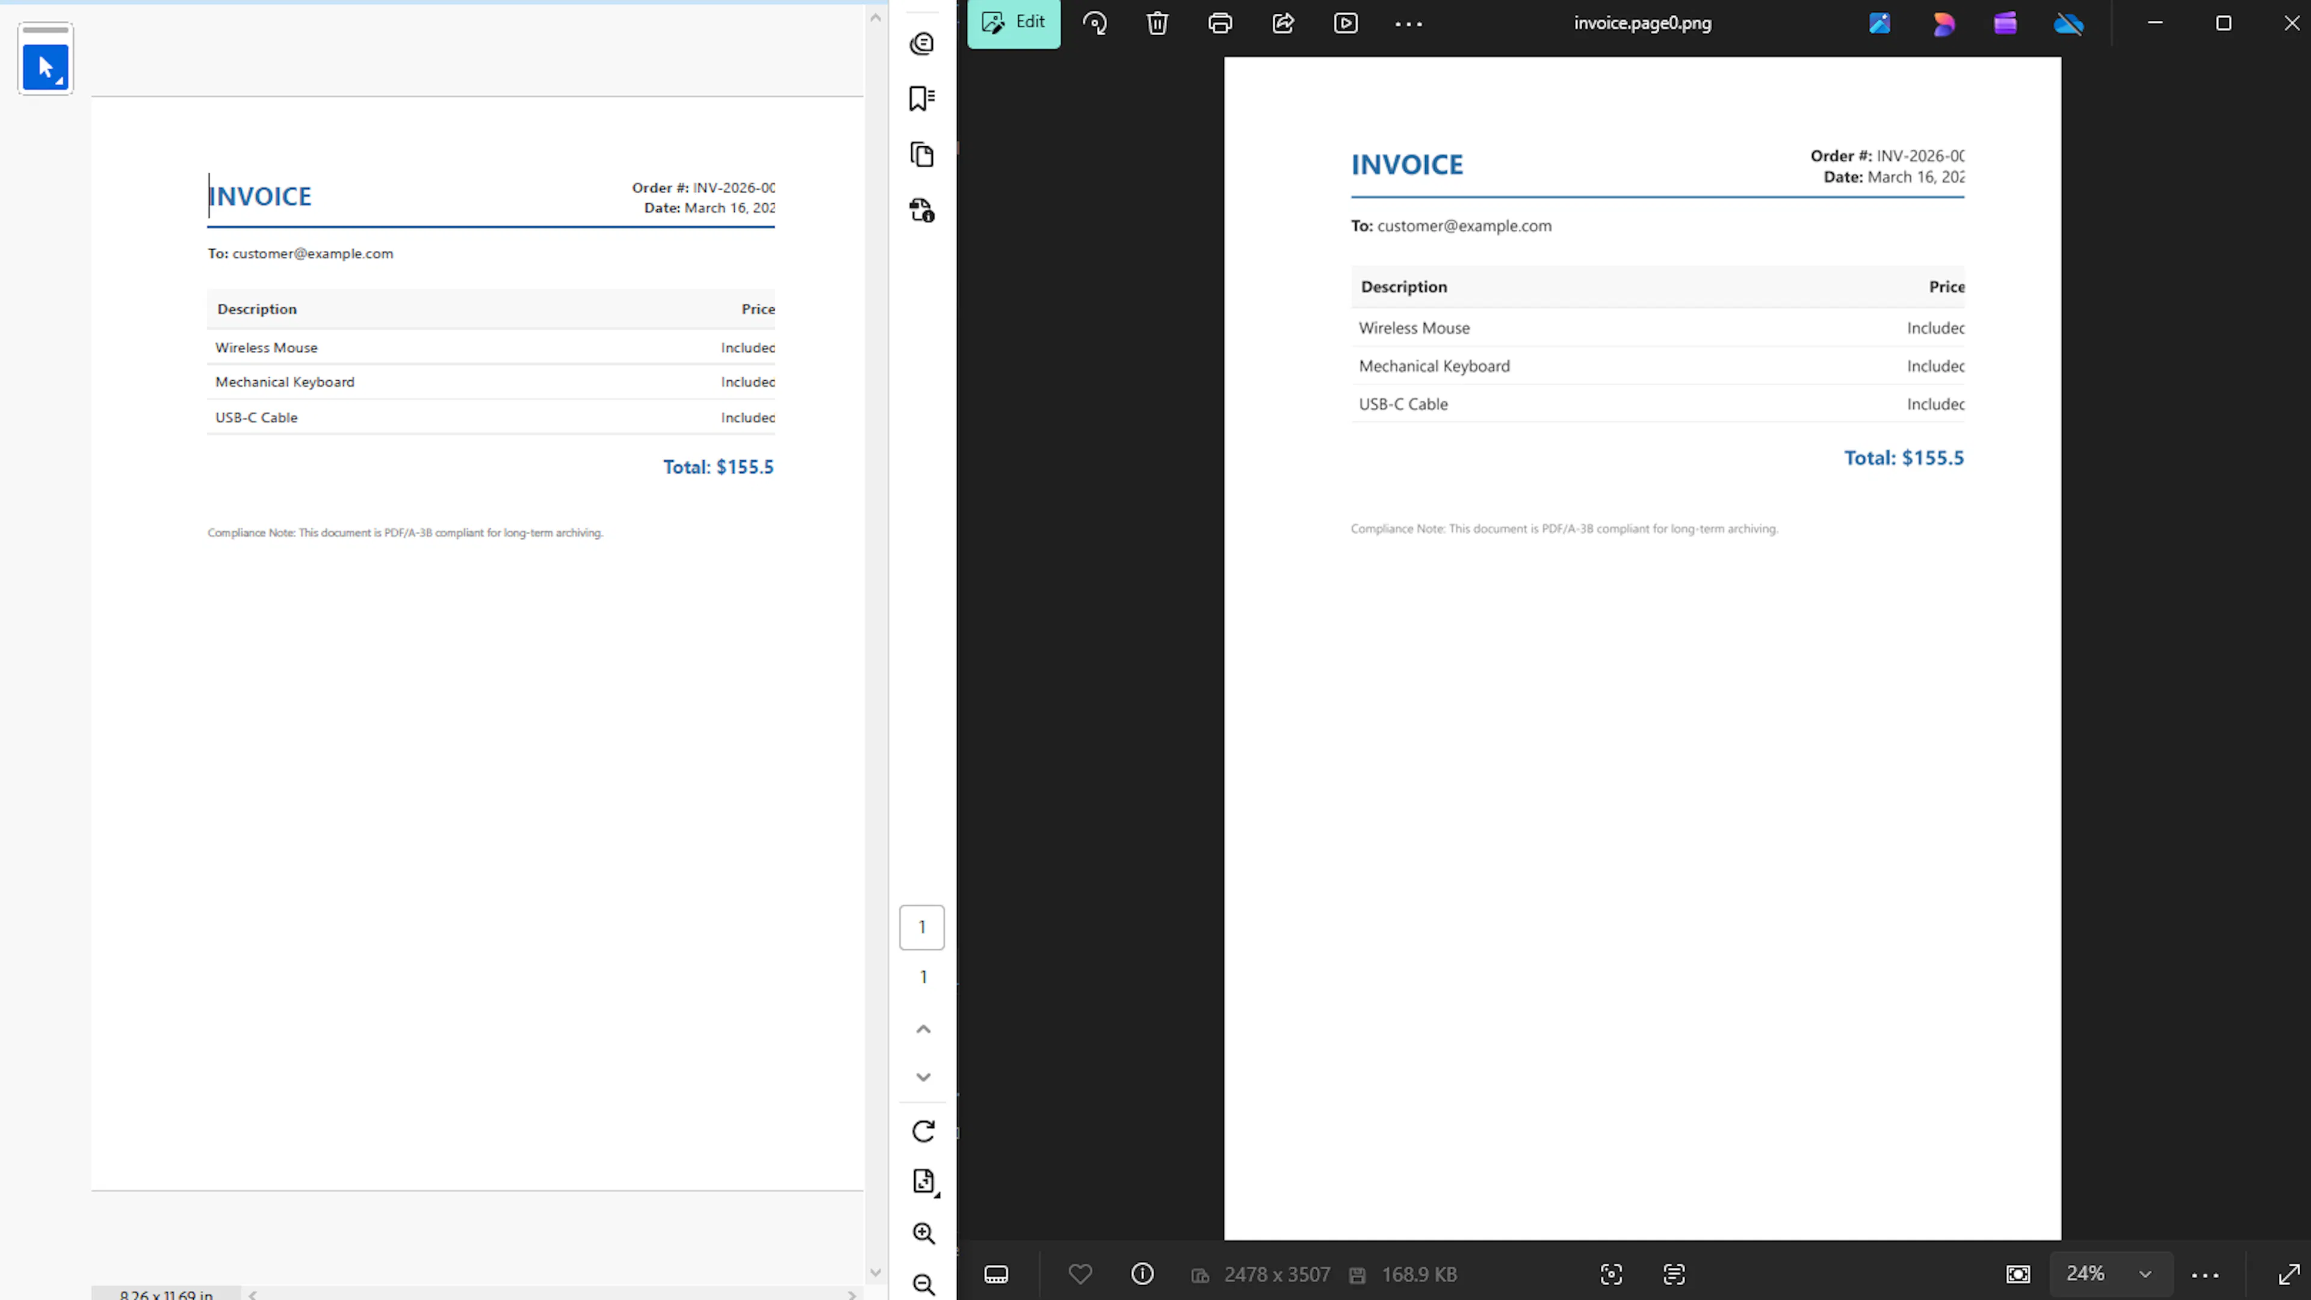Viewport: 2311px width, 1300px height.
Task: Toggle the filmstrip at bottom left of Photos
Action: [996, 1274]
